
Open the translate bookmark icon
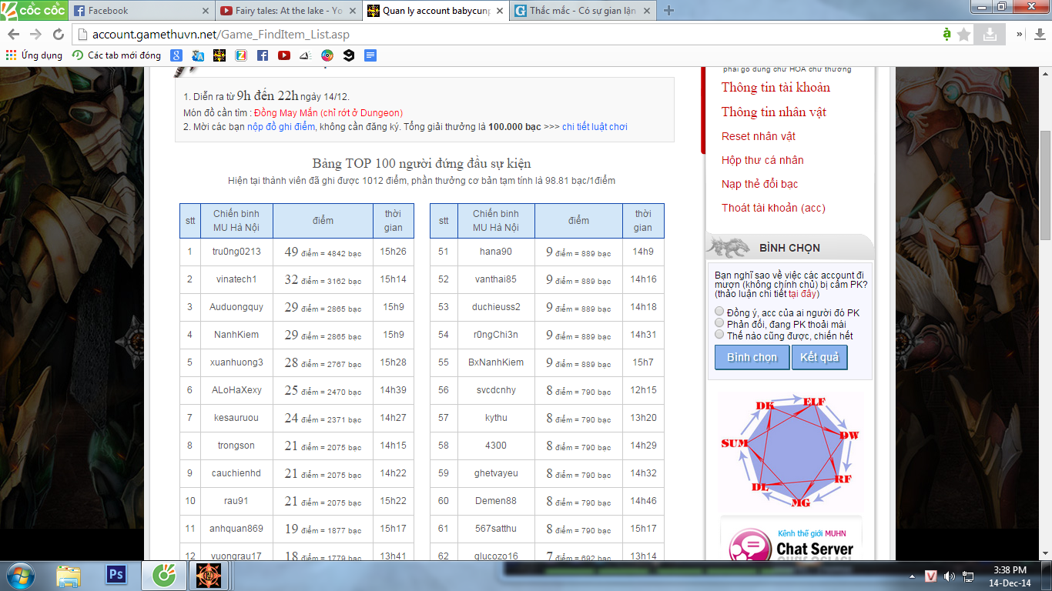198,55
